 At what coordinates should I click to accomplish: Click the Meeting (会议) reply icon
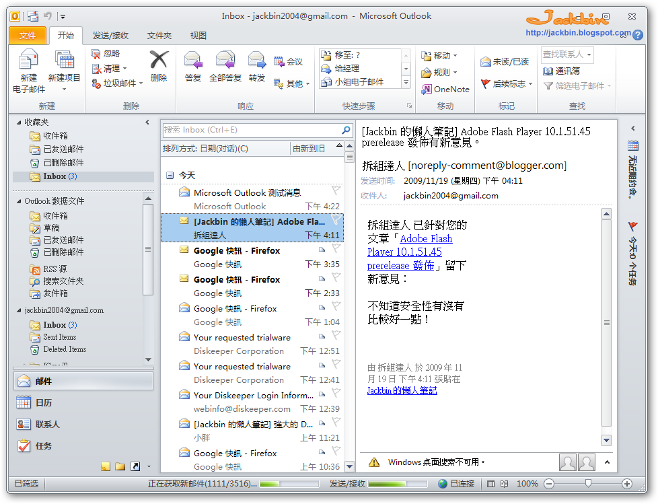pyautogui.click(x=279, y=62)
